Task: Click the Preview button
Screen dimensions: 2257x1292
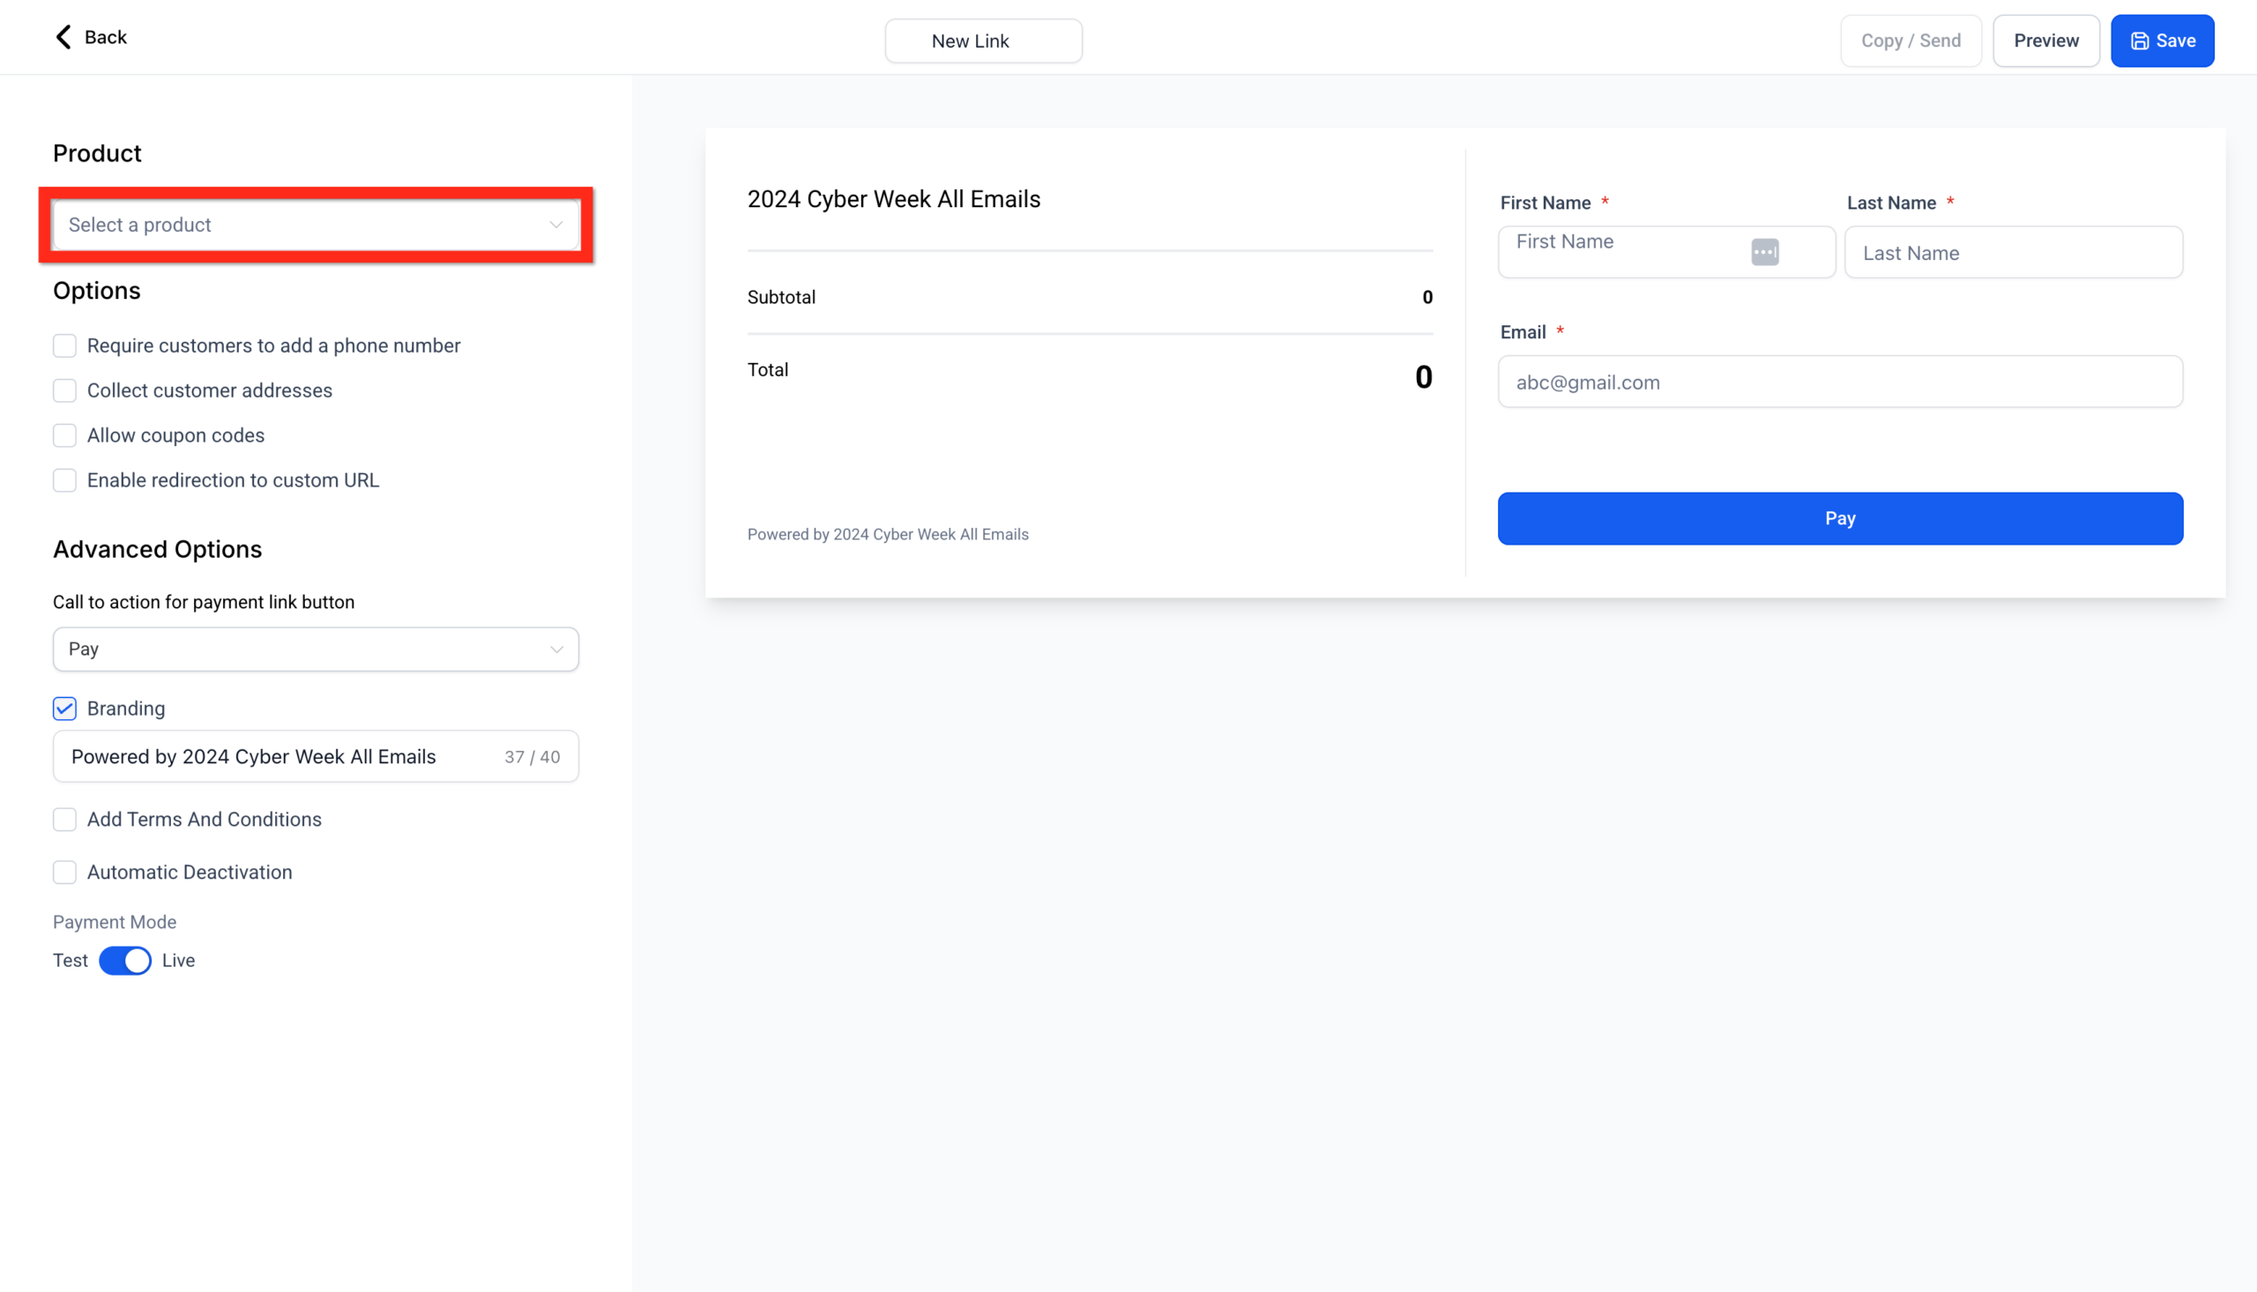Action: coord(2045,40)
